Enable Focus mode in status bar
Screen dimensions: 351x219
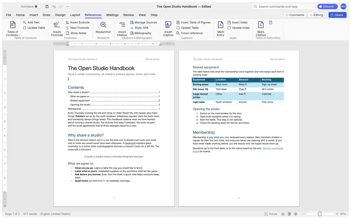(x=271, y=214)
